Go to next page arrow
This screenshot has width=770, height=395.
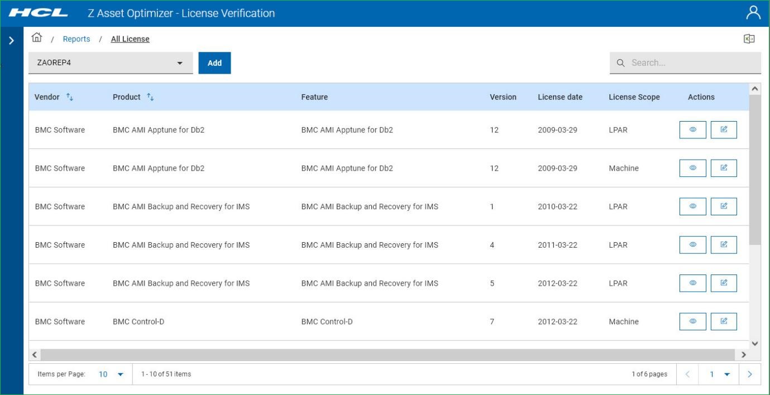click(x=749, y=374)
